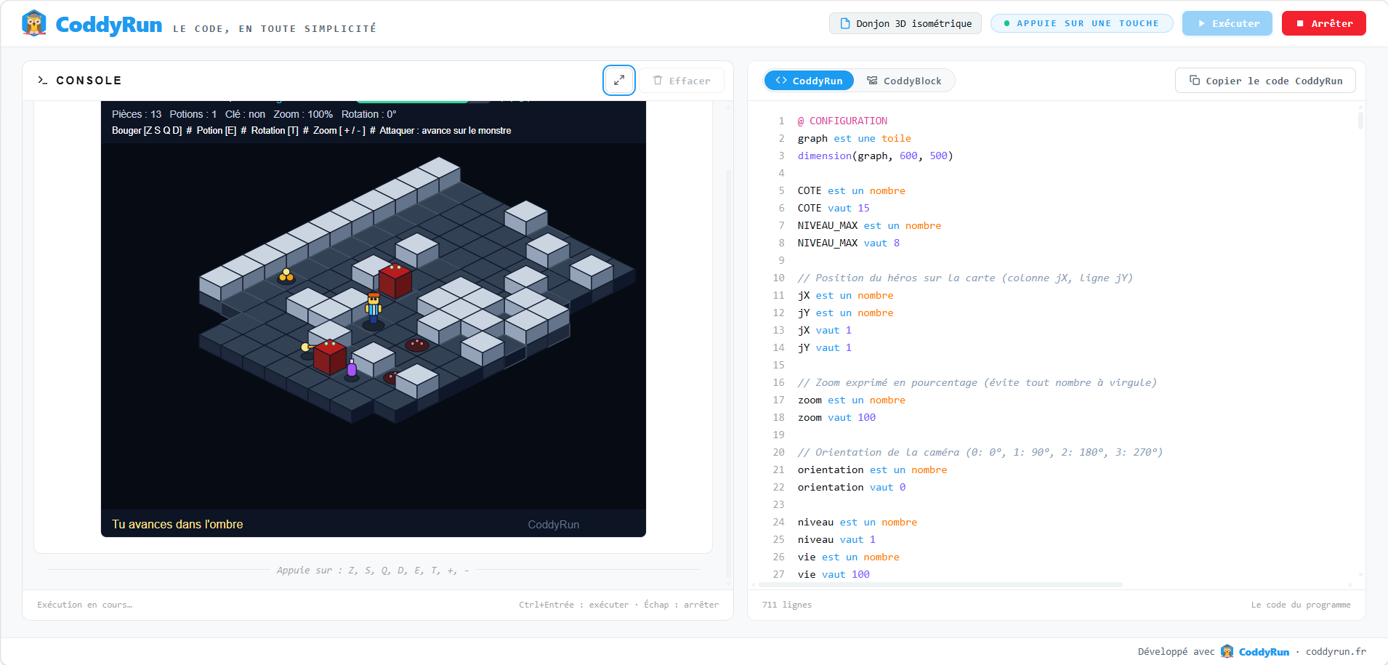Click the red monster cube near the potion
This screenshot has height=665, width=1388.
point(330,356)
